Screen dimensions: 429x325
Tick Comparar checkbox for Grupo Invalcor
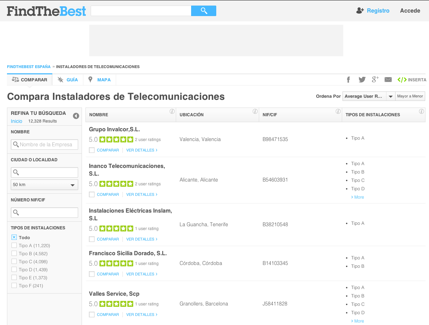[x=92, y=150]
